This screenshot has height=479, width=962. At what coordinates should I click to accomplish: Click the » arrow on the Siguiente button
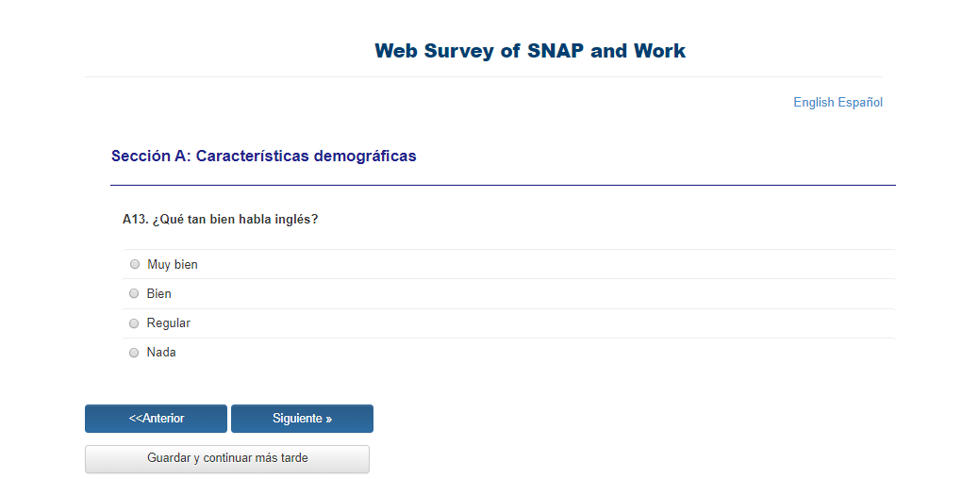click(x=328, y=420)
